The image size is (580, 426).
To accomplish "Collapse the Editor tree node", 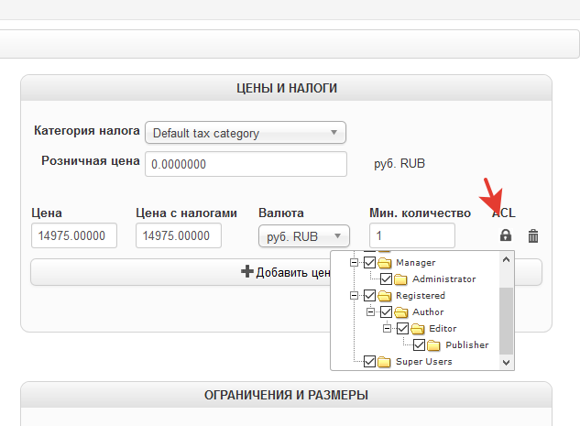I will 387,328.
